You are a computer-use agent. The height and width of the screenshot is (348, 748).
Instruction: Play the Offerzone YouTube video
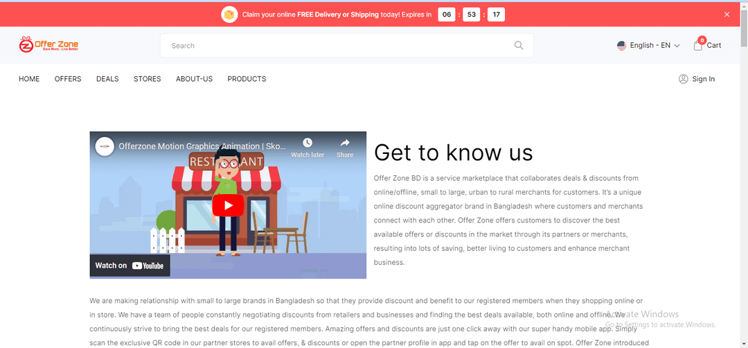coord(228,205)
